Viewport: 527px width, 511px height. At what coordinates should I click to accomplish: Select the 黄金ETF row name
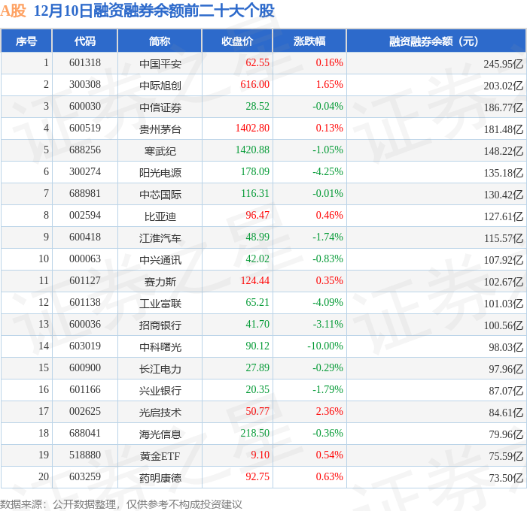(160, 456)
